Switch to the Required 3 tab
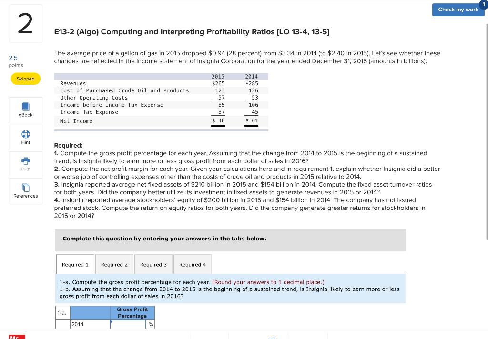 coord(153,264)
